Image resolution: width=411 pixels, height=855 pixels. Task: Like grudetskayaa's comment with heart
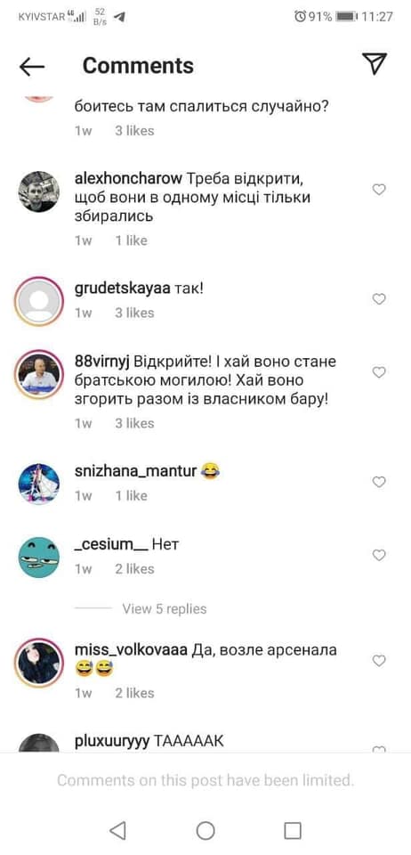[379, 299]
